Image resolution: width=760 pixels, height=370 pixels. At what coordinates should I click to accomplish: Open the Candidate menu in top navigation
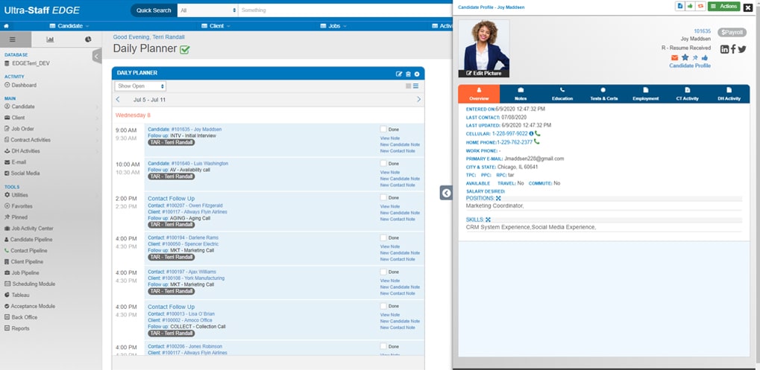70,26
